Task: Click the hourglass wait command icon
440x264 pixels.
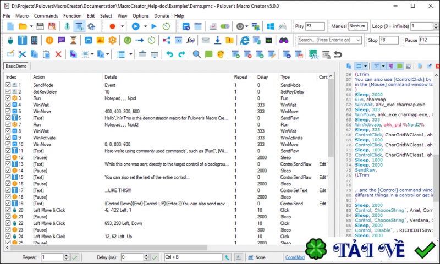Action: (x=73, y=40)
